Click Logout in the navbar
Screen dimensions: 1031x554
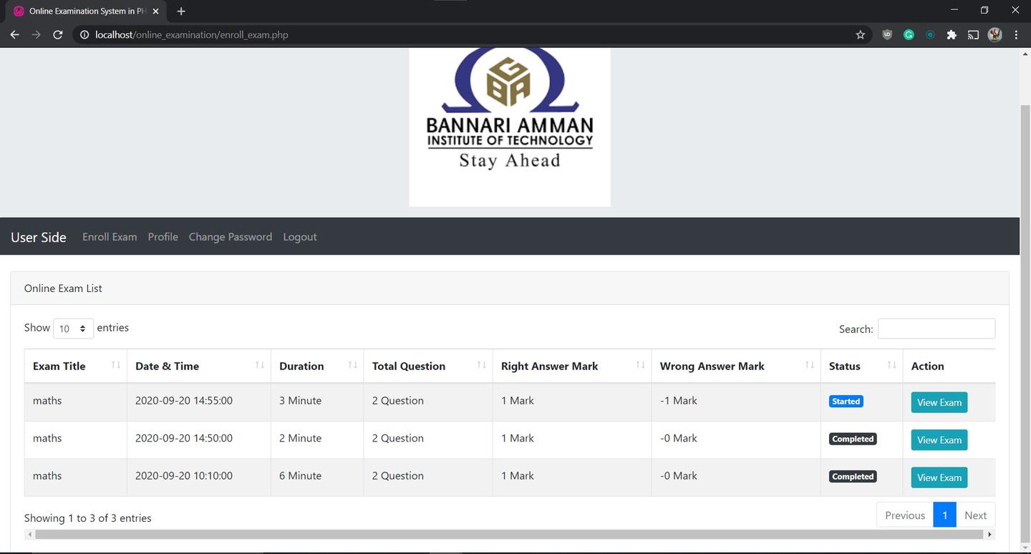click(300, 237)
